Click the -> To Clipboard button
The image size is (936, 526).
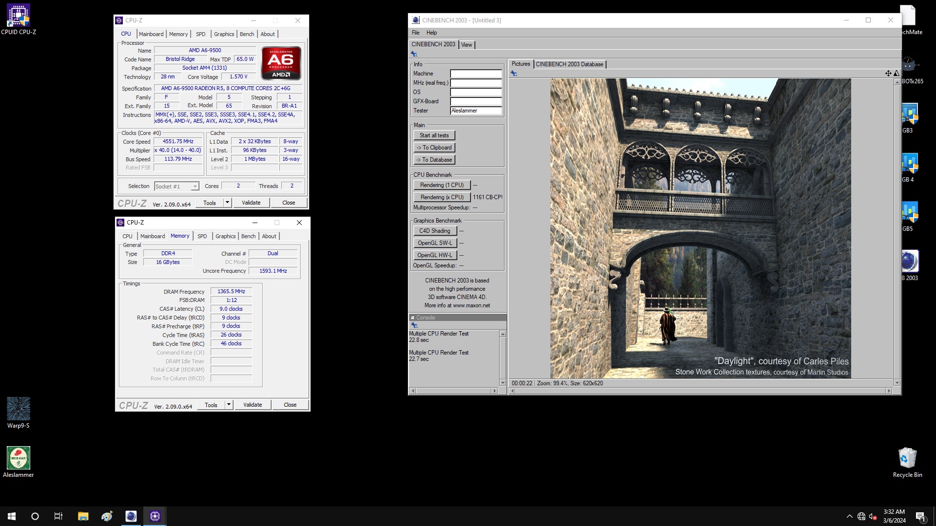(x=434, y=148)
